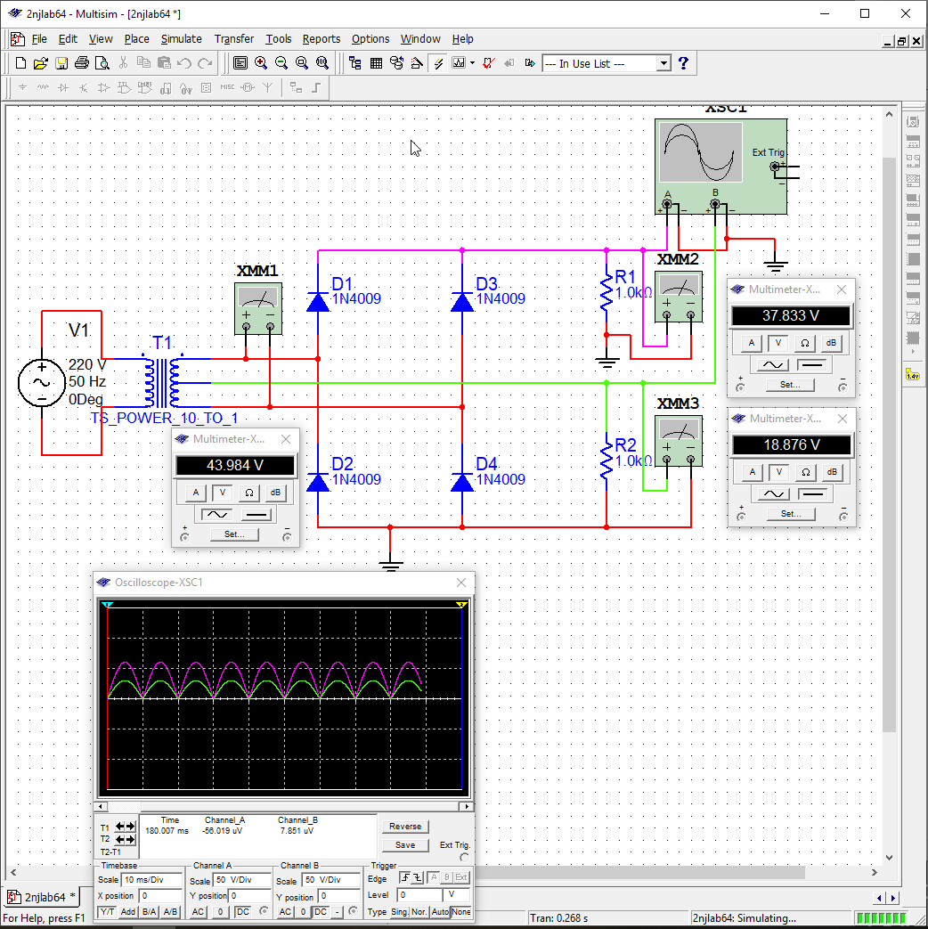Run the electrical rules check icon

488,63
